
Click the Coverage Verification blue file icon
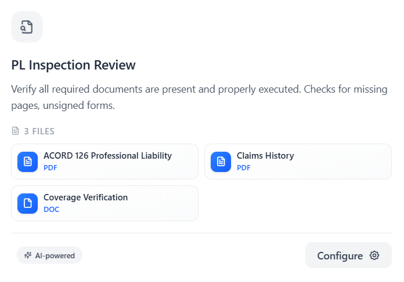pos(27,203)
